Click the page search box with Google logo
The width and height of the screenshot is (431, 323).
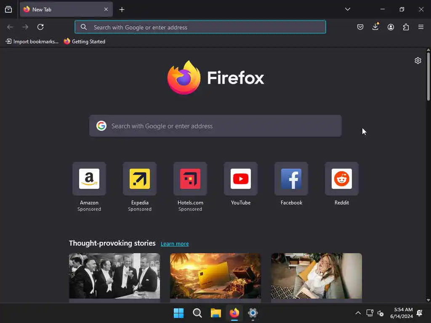(215, 126)
